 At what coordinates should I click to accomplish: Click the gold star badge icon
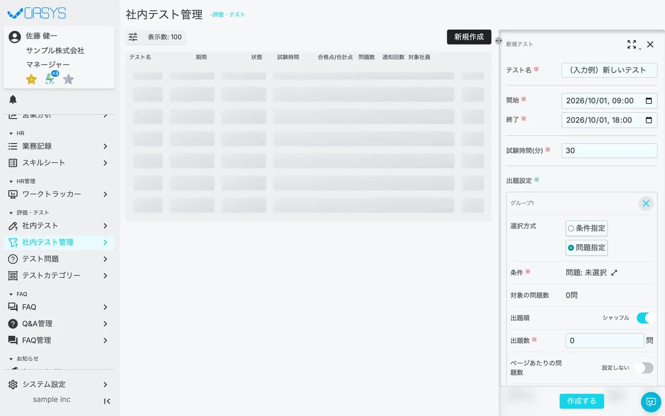[31, 80]
